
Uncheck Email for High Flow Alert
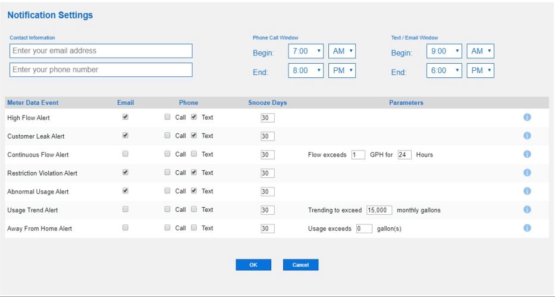(x=125, y=117)
